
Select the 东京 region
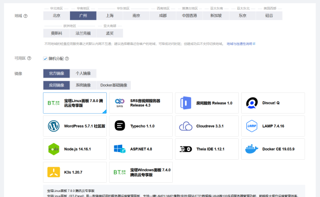(243, 16)
